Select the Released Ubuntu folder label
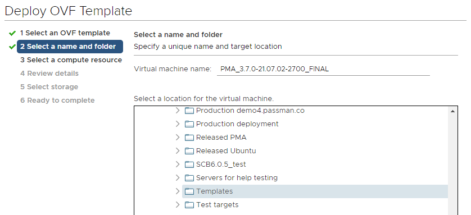471x215 pixels. point(226,151)
